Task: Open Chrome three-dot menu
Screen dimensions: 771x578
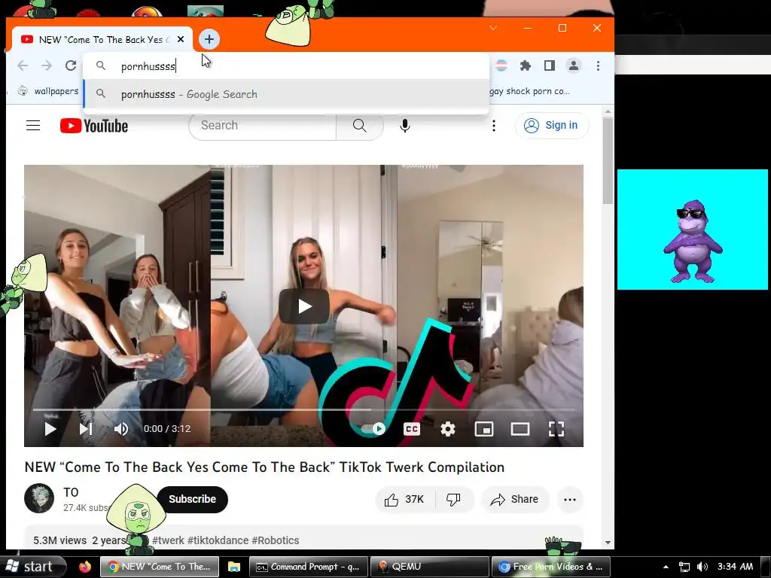Action: pyautogui.click(x=598, y=65)
